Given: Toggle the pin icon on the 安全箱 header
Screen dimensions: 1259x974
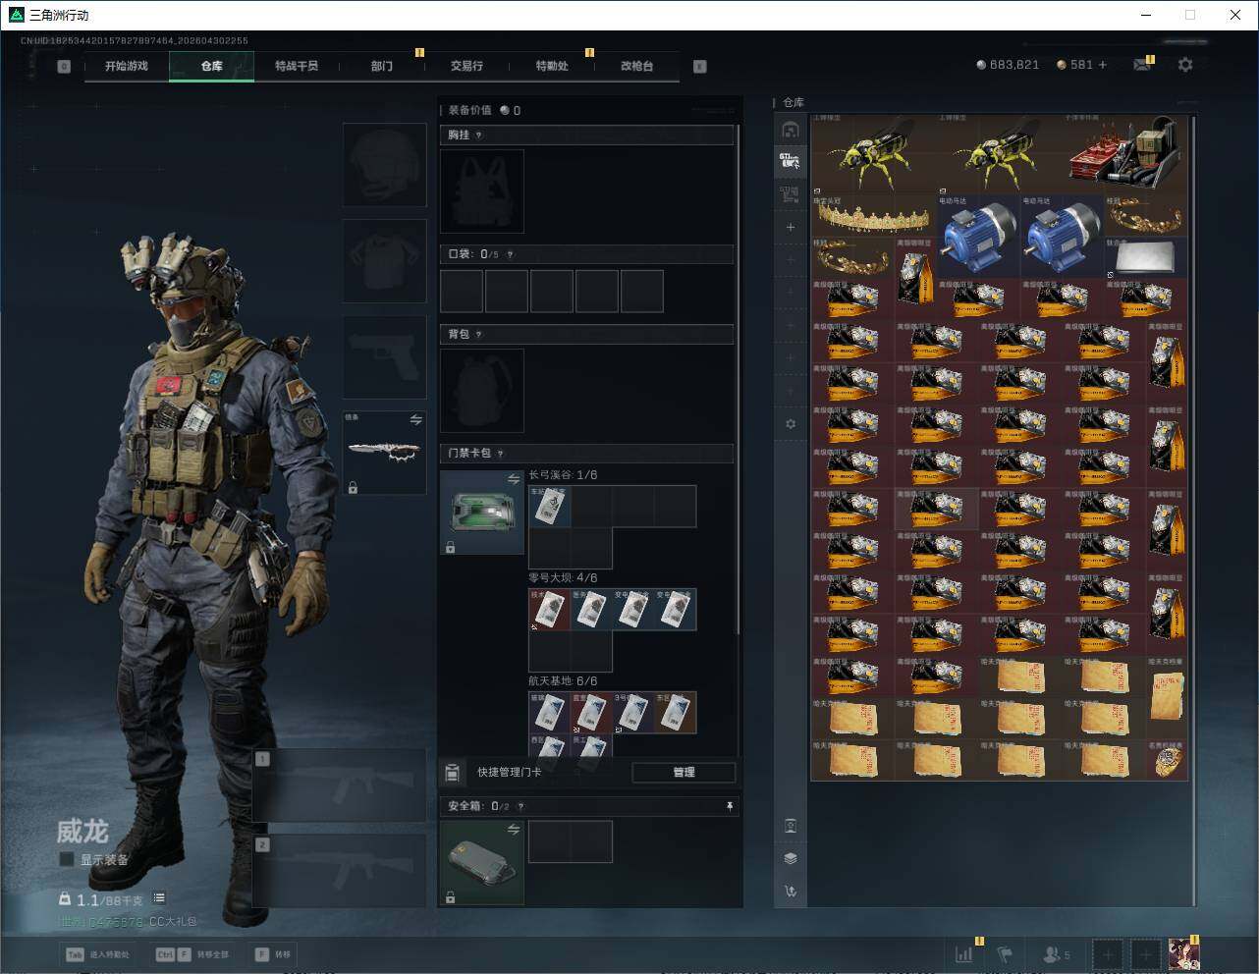Looking at the screenshot, I should coord(730,806).
